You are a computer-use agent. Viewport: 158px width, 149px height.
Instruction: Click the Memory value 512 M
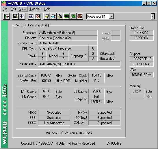(137, 91)
